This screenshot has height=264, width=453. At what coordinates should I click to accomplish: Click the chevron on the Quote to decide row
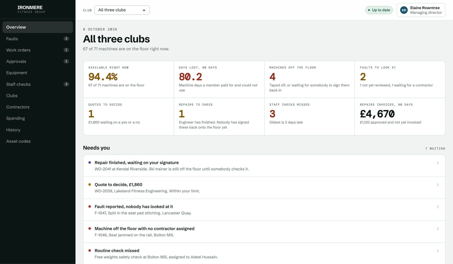point(438,185)
